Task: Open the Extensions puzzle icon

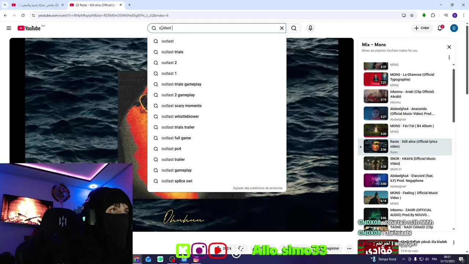Action: 433,15
